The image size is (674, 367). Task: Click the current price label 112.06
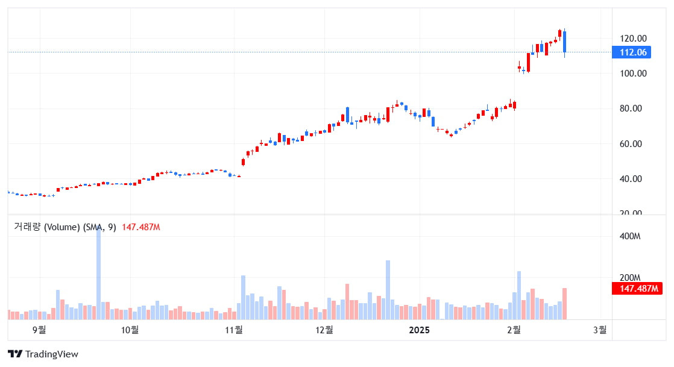[x=631, y=52]
